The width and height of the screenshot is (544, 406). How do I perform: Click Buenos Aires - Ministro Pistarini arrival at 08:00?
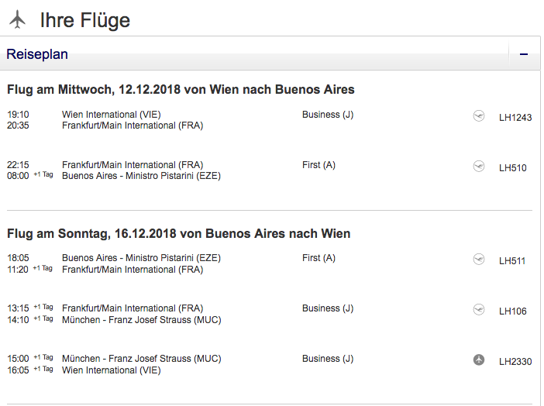pyautogui.click(x=141, y=176)
